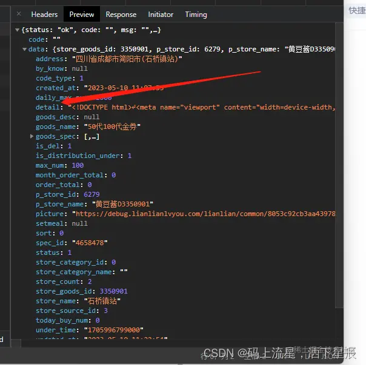Select the store_category_name row
The height and width of the screenshot is (365, 366).
point(82,272)
